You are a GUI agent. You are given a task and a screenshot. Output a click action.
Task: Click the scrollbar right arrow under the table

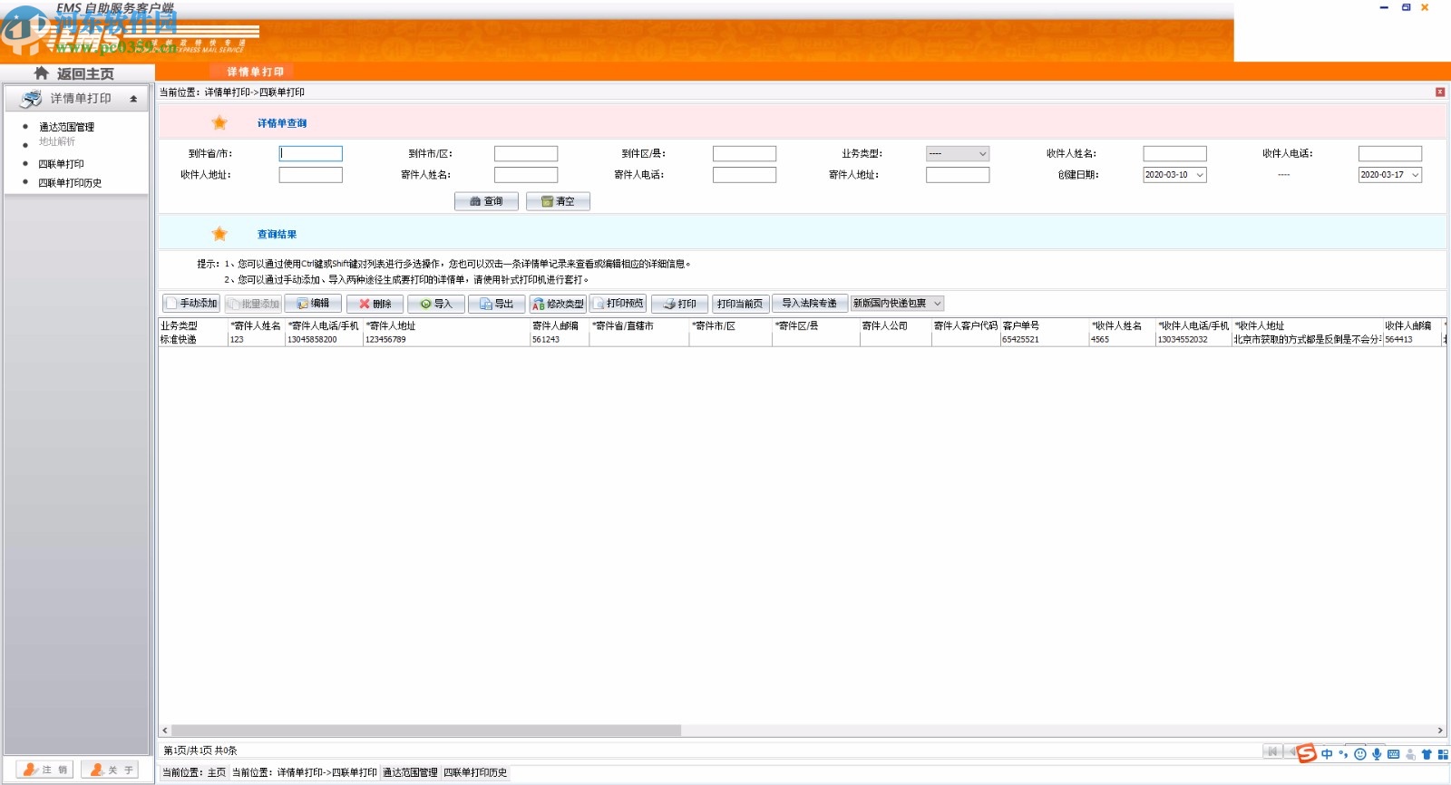tap(1440, 731)
